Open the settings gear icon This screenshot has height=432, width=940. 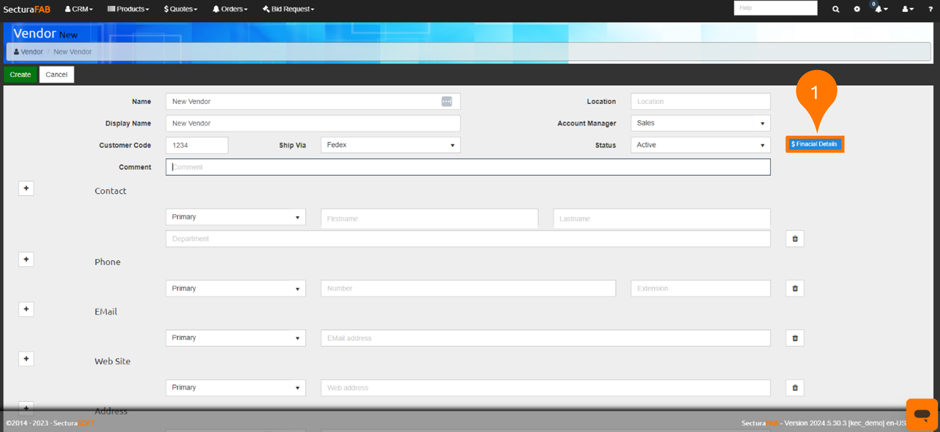(x=857, y=9)
